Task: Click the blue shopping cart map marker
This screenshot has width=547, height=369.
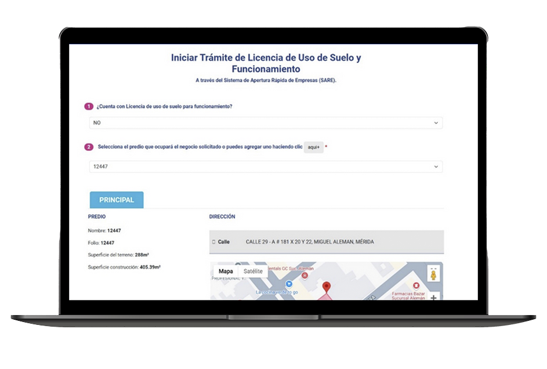Action: pyautogui.click(x=288, y=283)
